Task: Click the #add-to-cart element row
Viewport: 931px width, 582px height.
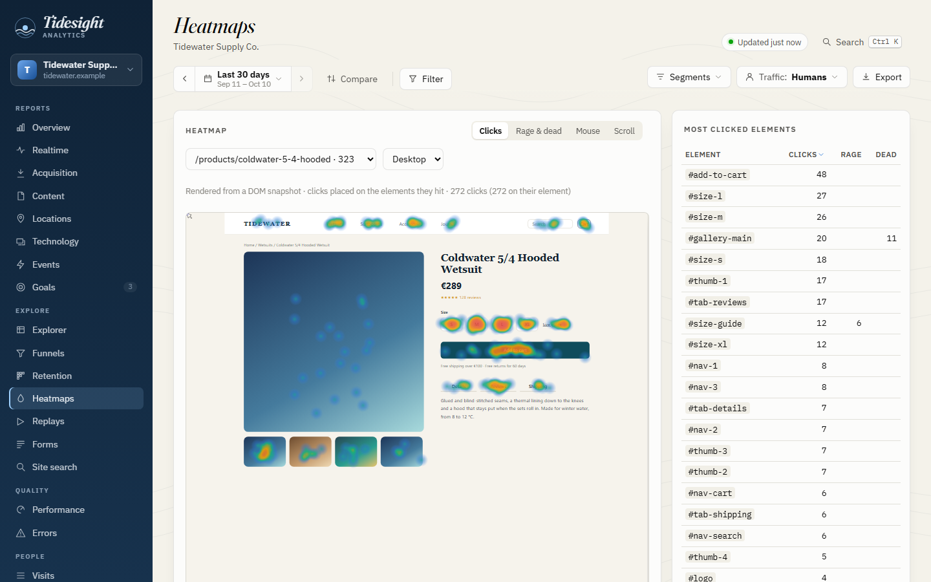Action: click(x=791, y=175)
